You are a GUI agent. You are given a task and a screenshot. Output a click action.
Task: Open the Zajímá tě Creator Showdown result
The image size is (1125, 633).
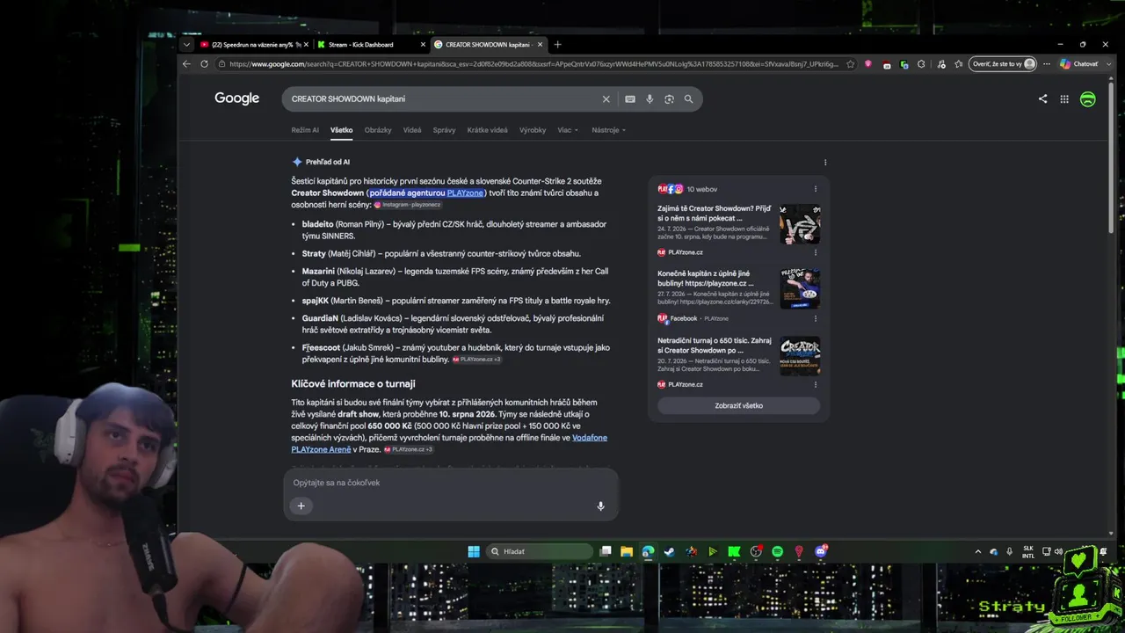[715, 214]
